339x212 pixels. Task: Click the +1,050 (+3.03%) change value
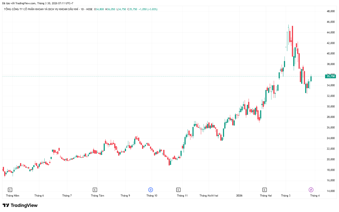pyautogui.click(x=148, y=9)
